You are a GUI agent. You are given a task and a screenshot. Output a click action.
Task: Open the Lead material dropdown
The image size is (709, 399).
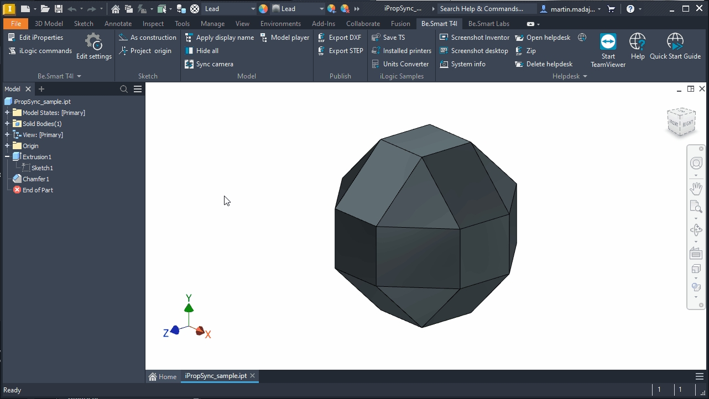click(253, 9)
